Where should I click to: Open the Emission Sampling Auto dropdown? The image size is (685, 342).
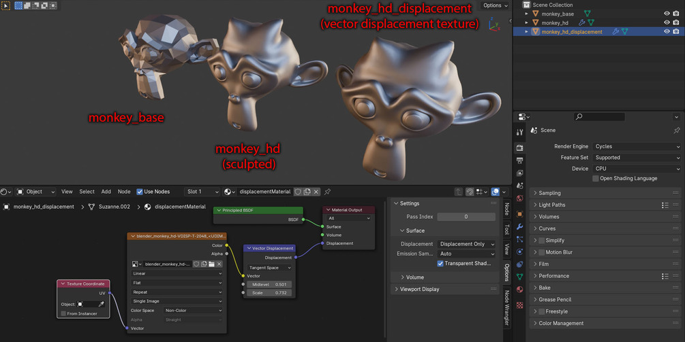466,254
